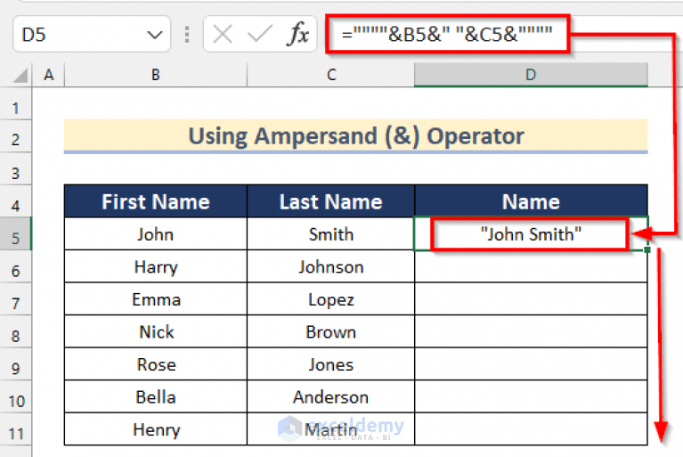
Task: Select cell containing 'Johnson'
Action: click(x=331, y=266)
